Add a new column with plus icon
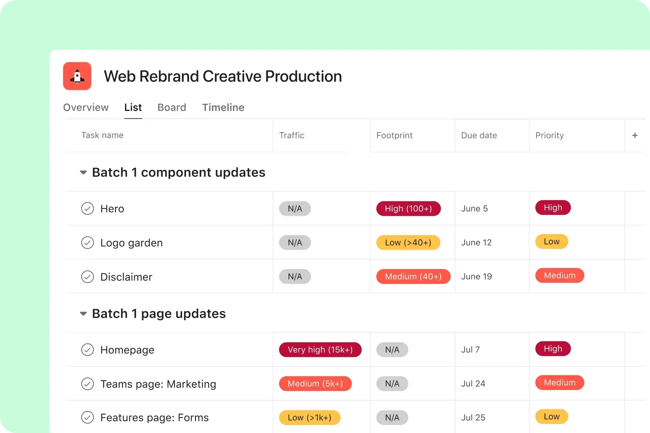Image resolution: width=650 pixels, height=433 pixels. (635, 135)
